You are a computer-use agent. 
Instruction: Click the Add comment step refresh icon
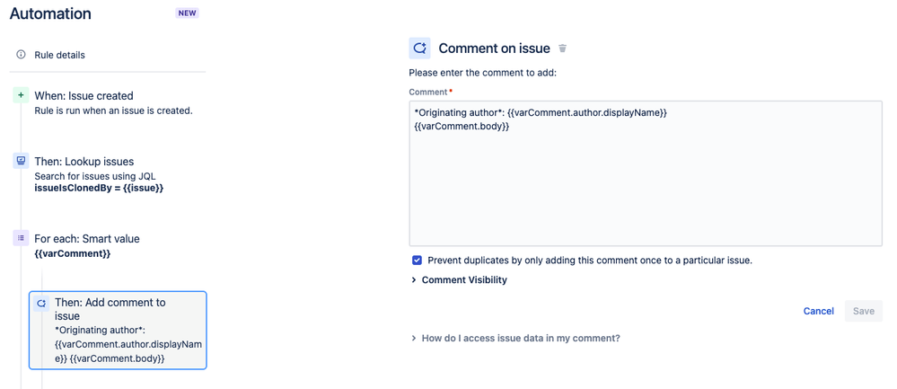41,304
